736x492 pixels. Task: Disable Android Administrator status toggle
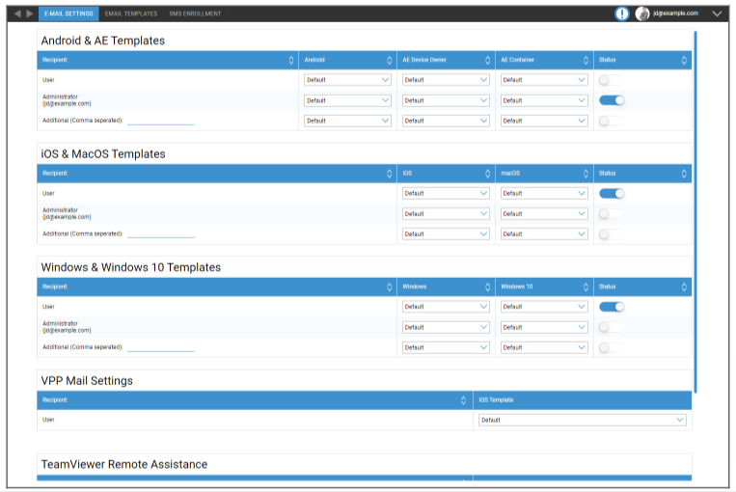pos(612,100)
